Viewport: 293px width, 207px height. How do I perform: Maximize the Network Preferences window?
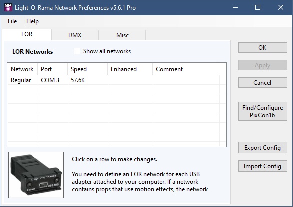point(258,7)
